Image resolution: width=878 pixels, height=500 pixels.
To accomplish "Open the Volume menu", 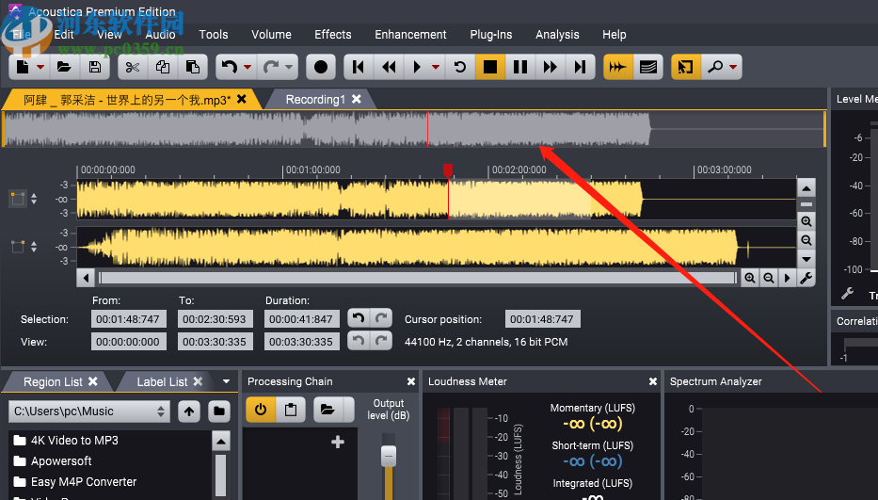I will (271, 35).
